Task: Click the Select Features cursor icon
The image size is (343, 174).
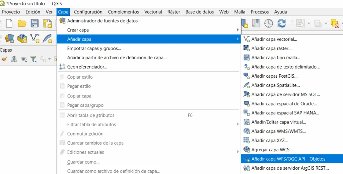Action: pos(300,23)
